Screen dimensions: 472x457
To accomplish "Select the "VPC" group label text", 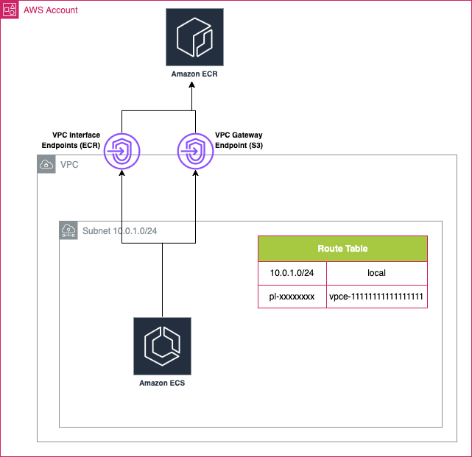I will (x=69, y=165).
